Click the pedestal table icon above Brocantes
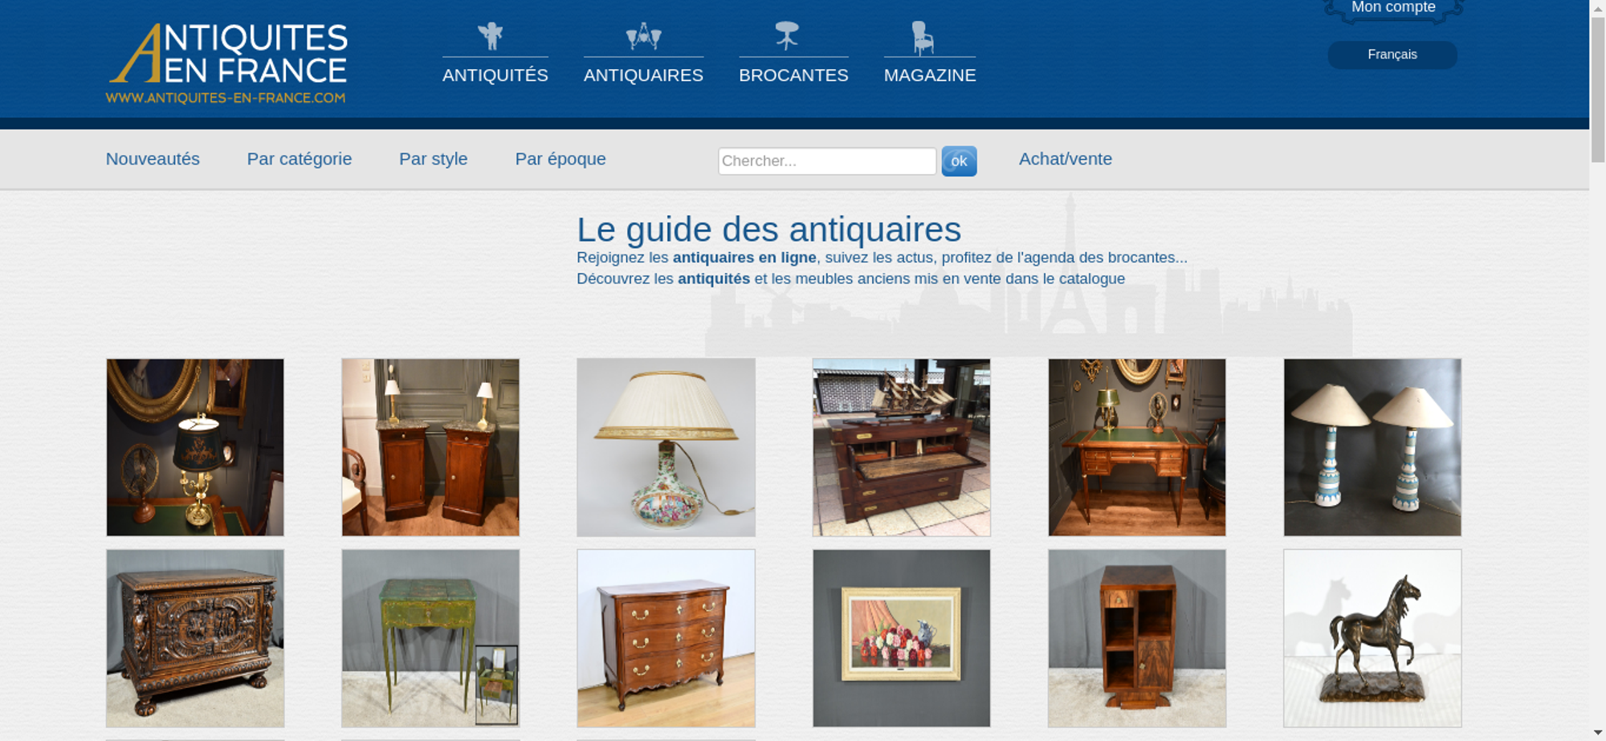Viewport: 1606px width, 741px height. pyautogui.click(x=787, y=36)
